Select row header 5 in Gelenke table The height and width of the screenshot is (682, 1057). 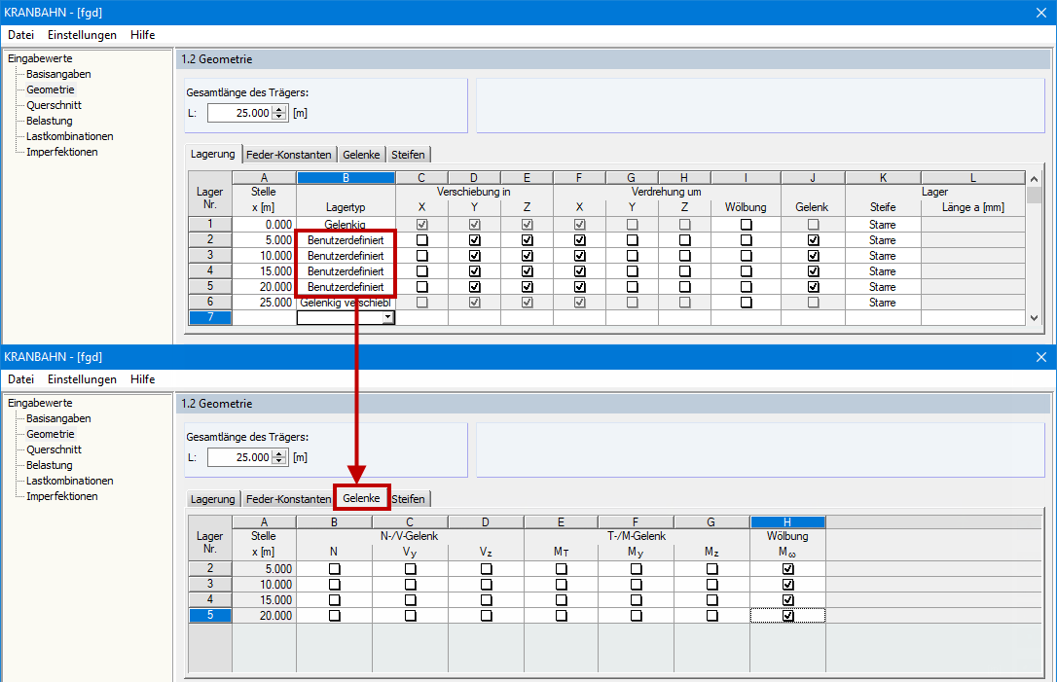(210, 615)
